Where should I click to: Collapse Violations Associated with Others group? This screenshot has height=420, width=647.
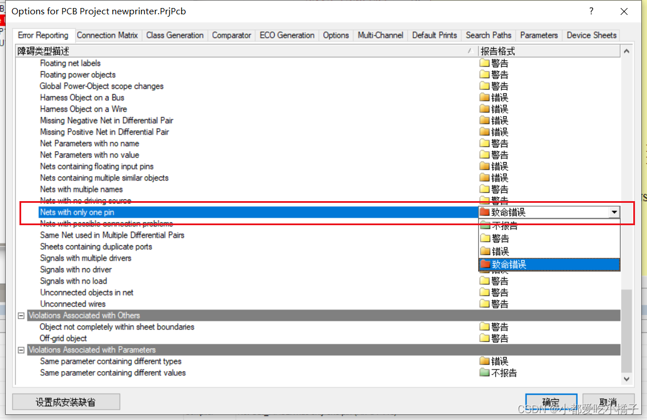click(21, 315)
